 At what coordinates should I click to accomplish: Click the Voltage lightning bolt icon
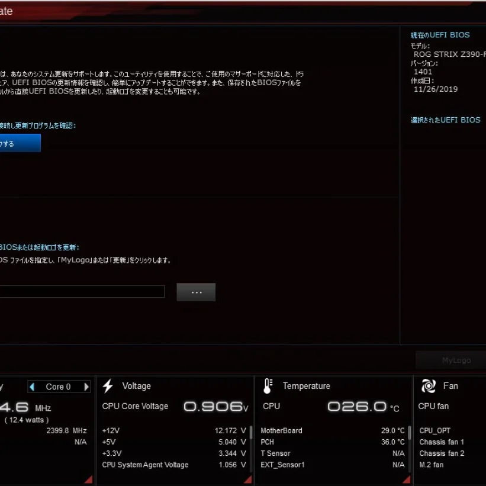coord(108,386)
